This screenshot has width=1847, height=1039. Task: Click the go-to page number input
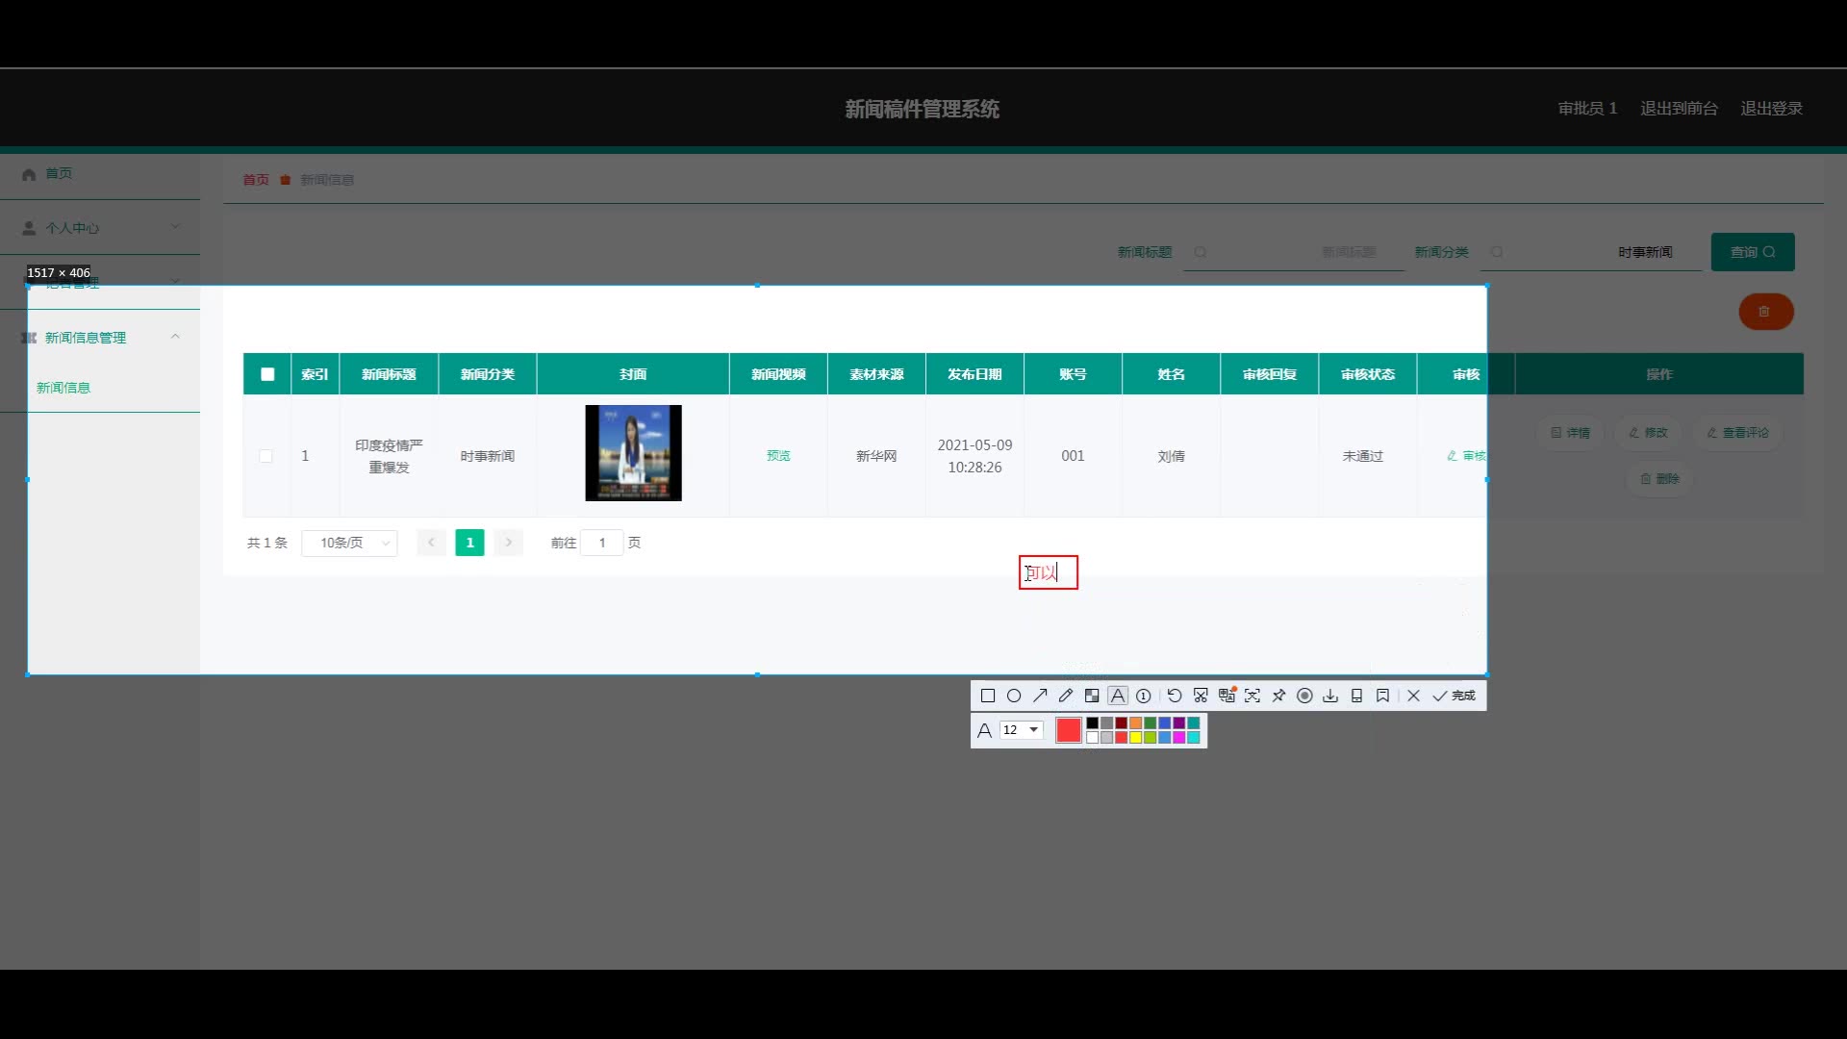(602, 543)
